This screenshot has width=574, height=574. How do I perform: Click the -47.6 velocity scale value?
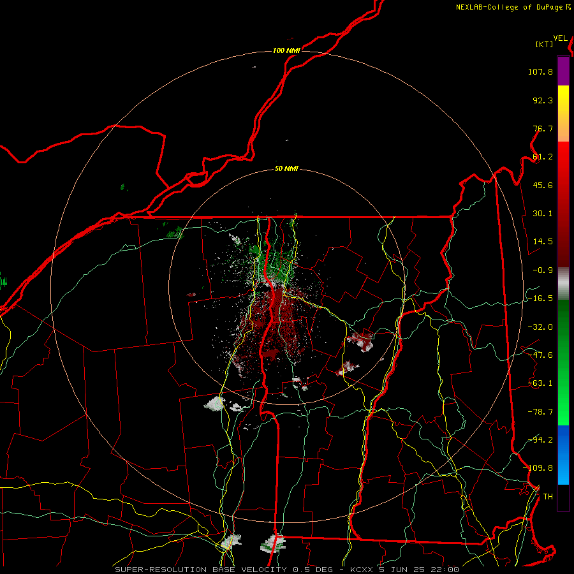540,355
